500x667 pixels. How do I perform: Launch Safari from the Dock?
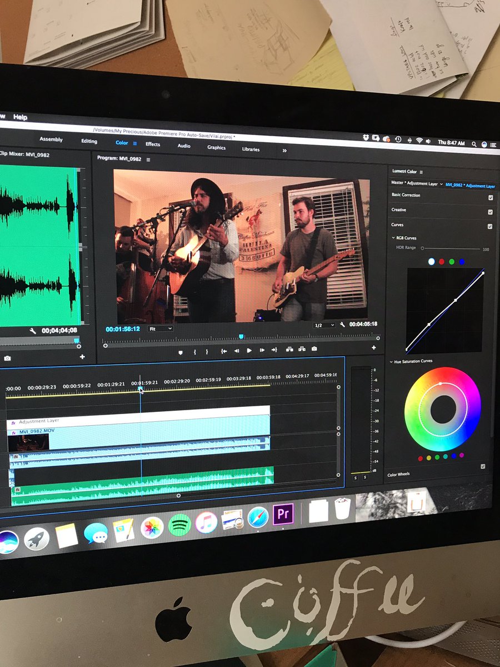click(258, 518)
